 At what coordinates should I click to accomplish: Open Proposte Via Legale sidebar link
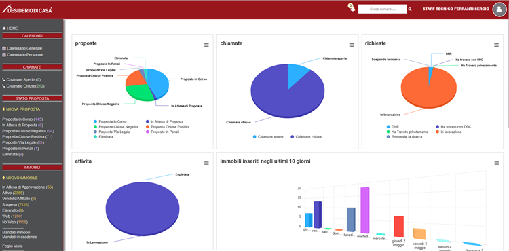(x=23, y=142)
